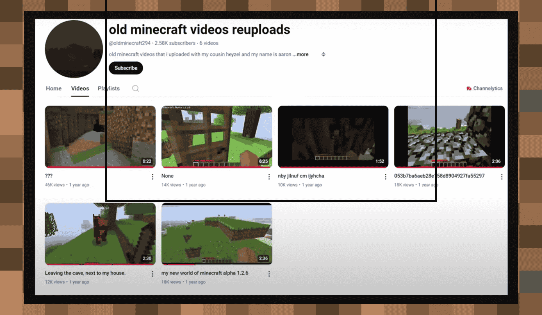Click the Channelytics extension icon
The image size is (542, 315).
coord(469,88)
